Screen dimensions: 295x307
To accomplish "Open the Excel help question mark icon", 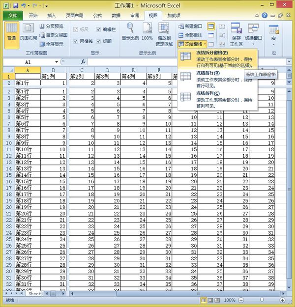I will click(x=265, y=15).
